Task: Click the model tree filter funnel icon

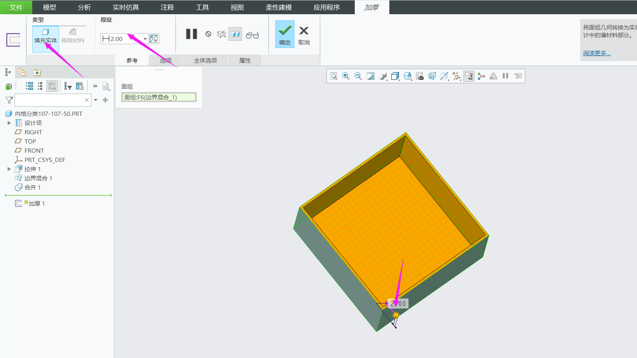Action: [x=9, y=100]
